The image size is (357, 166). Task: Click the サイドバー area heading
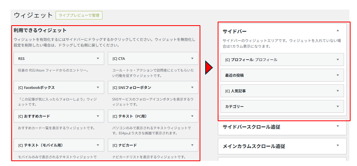tap(235, 32)
